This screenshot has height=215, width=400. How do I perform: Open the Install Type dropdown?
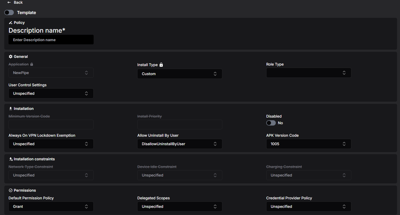click(x=180, y=74)
